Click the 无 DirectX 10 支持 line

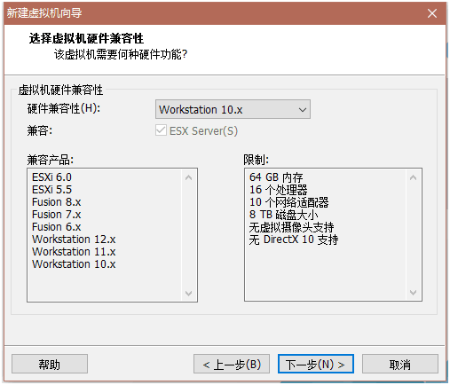click(x=294, y=240)
